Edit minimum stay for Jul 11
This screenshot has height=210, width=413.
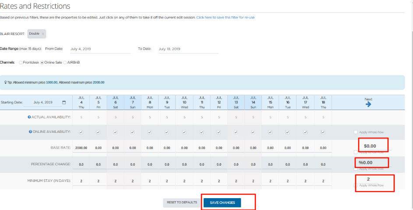coord(202,181)
